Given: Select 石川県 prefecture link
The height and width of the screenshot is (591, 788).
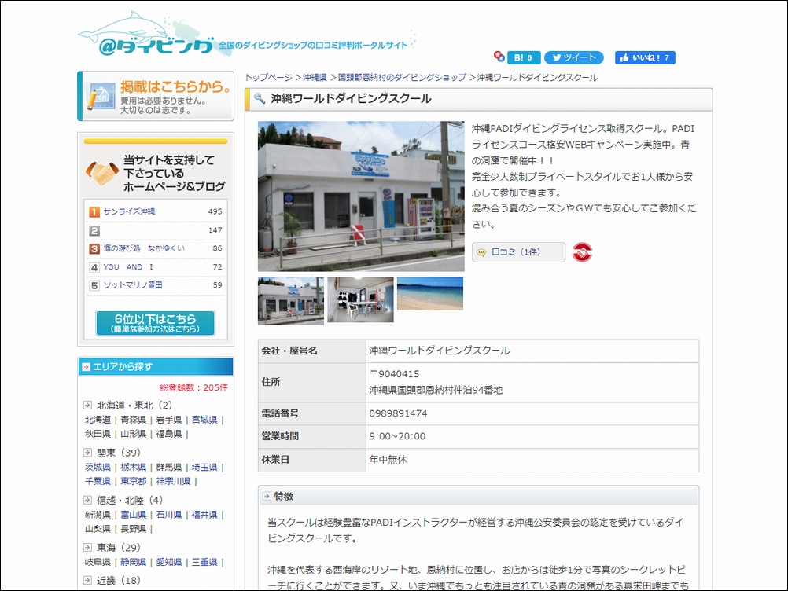Looking at the screenshot, I should coord(169,515).
